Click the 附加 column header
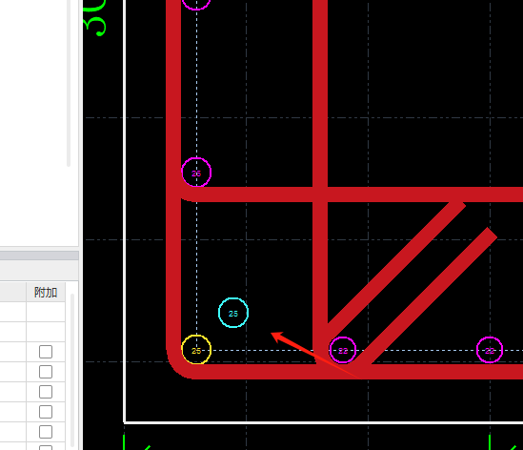This screenshot has width=523, height=450. tap(46, 293)
